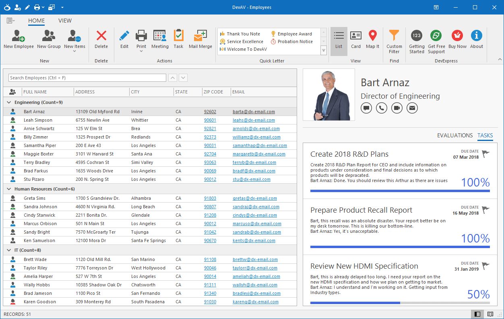Click the Delete icon

[x=101, y=39]
